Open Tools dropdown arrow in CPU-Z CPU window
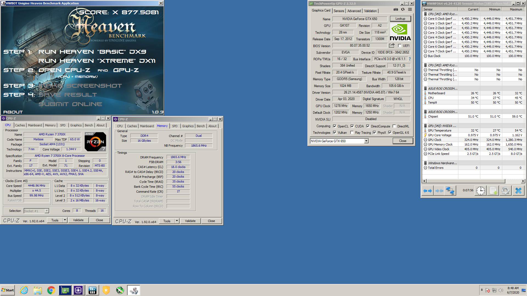 coord(65,220)
